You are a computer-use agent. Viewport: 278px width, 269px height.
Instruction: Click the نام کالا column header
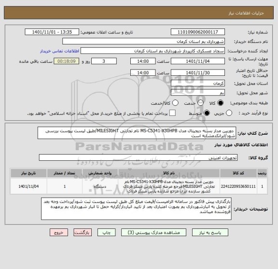[x=169, y=173]
